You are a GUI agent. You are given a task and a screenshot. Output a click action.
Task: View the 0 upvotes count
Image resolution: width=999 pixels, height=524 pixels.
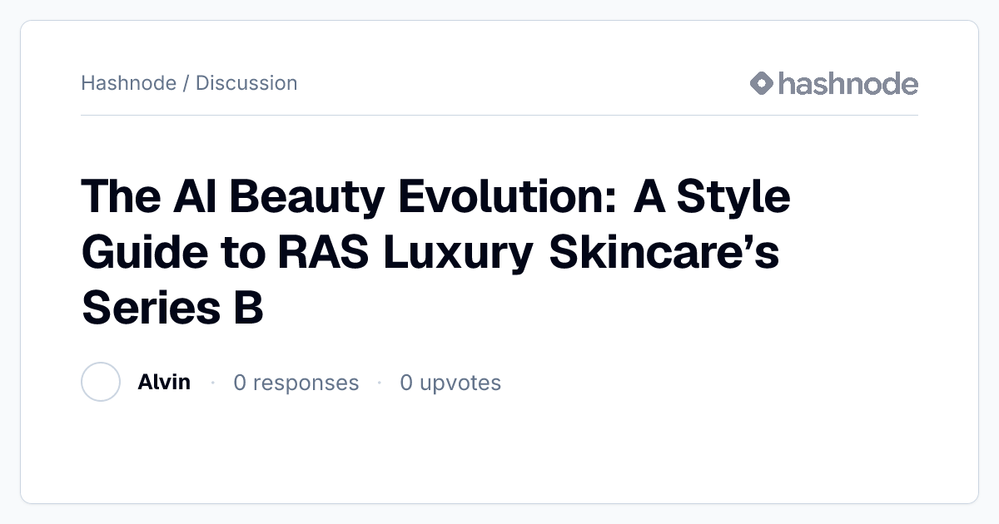(450, 383)
